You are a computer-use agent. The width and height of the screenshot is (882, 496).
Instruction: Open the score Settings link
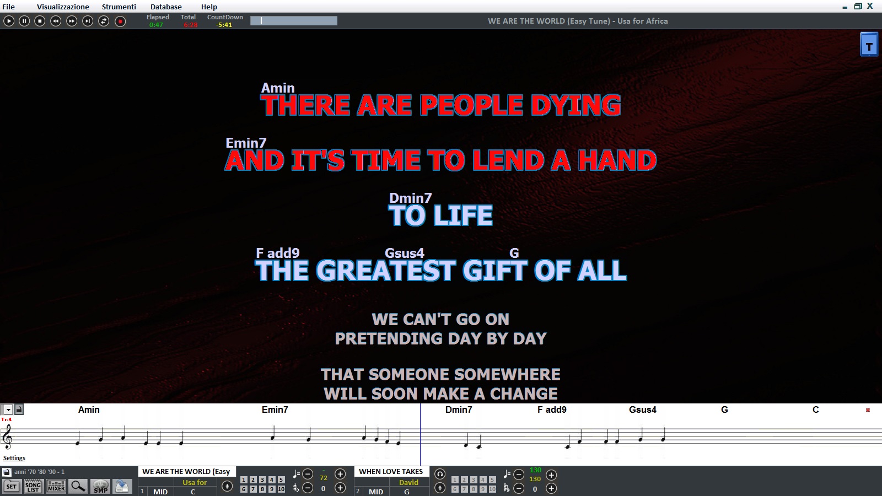pyautogui.click(x=14, y=458)
